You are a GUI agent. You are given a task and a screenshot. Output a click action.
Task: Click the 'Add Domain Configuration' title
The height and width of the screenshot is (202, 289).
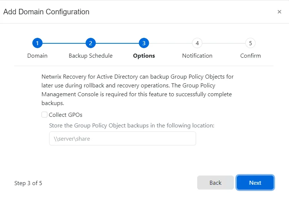[x=46, y=12]
